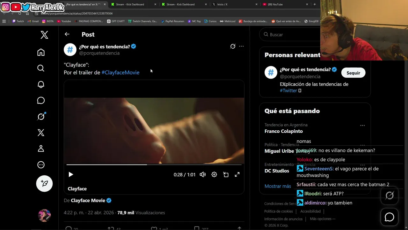Viewport: 408px width, 230px height.
Task: Mute the video volume icon
Action: 203,174
